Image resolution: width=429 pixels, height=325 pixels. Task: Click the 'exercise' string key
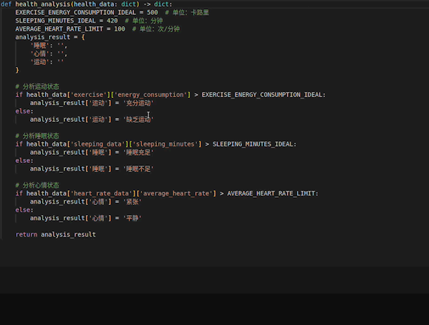(88, 94)
